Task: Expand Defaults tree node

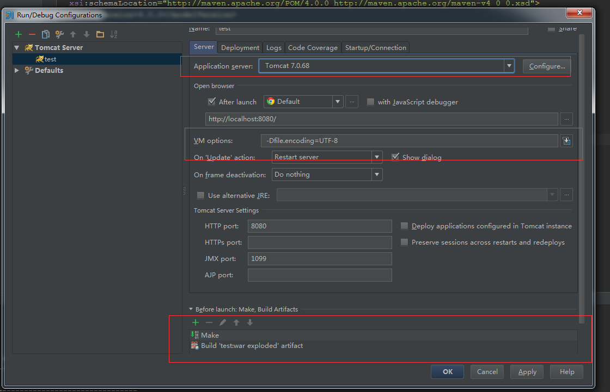Action: (x=17, y=70)
